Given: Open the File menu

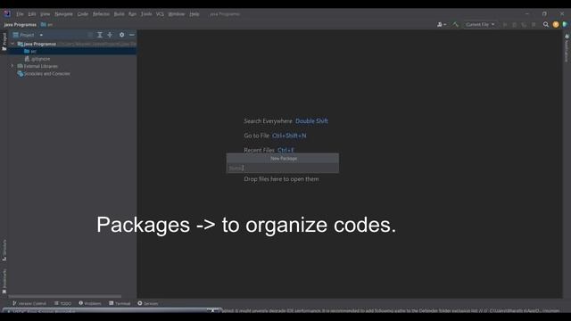Looking at the screenshot, I should click(20, 14).
